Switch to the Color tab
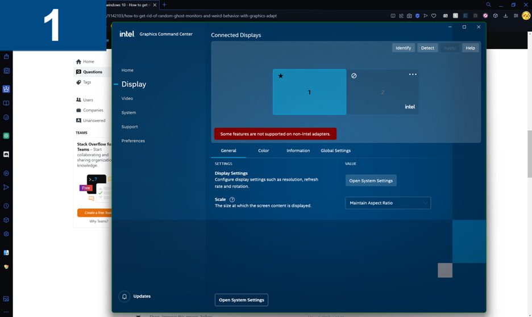Image resolution: width=532 pixels, height=317 pixels. 263,151
